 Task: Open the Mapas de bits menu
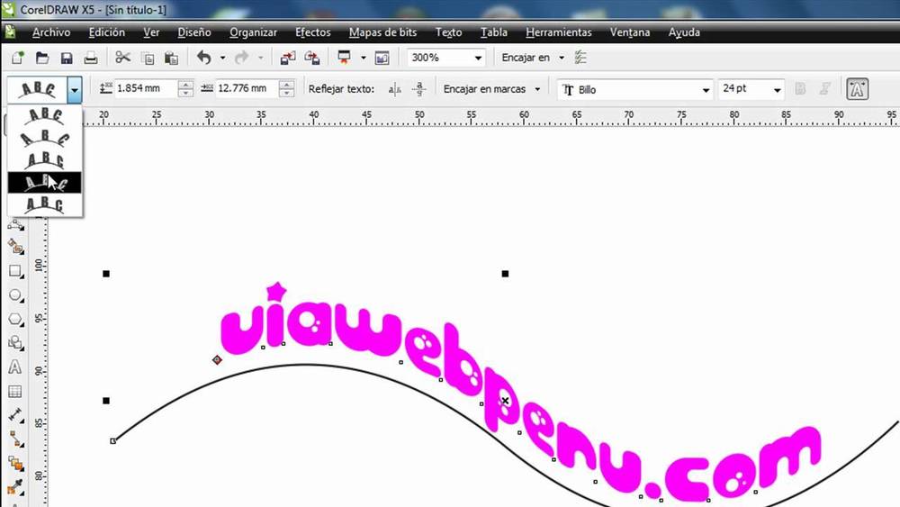[382, 32]
